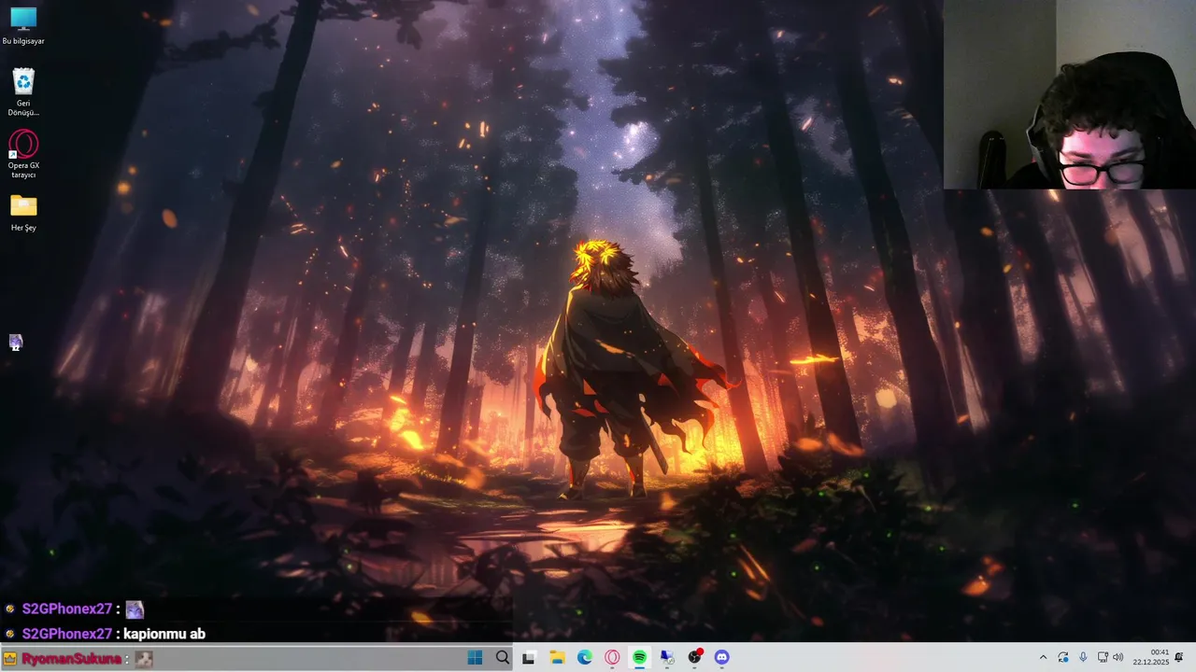Switch to Discord in taskbar
This screenshot has height=672, width=1196.
721,657
